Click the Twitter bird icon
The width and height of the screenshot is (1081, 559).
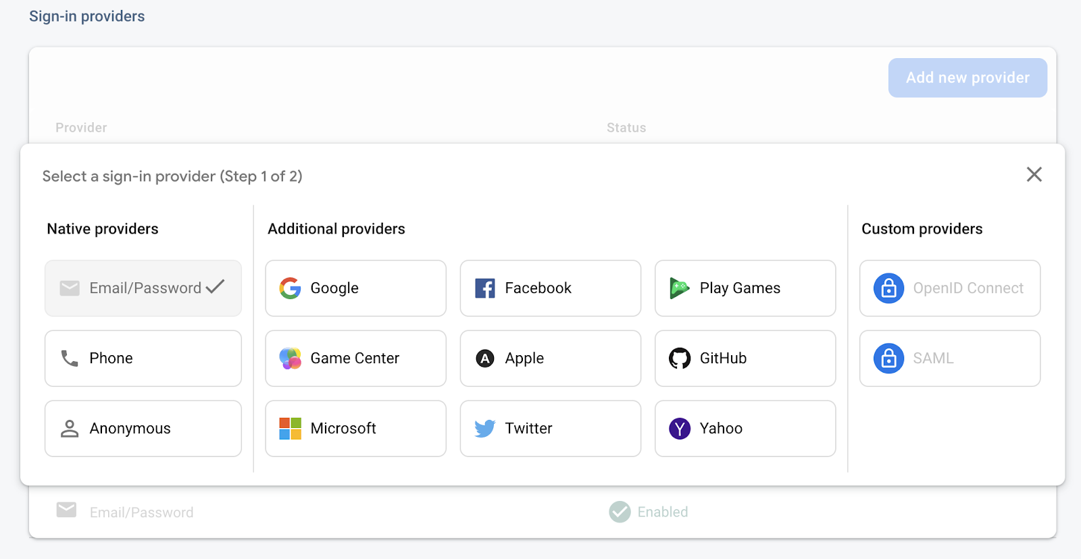pyautogui.click(x=484, y=429)
